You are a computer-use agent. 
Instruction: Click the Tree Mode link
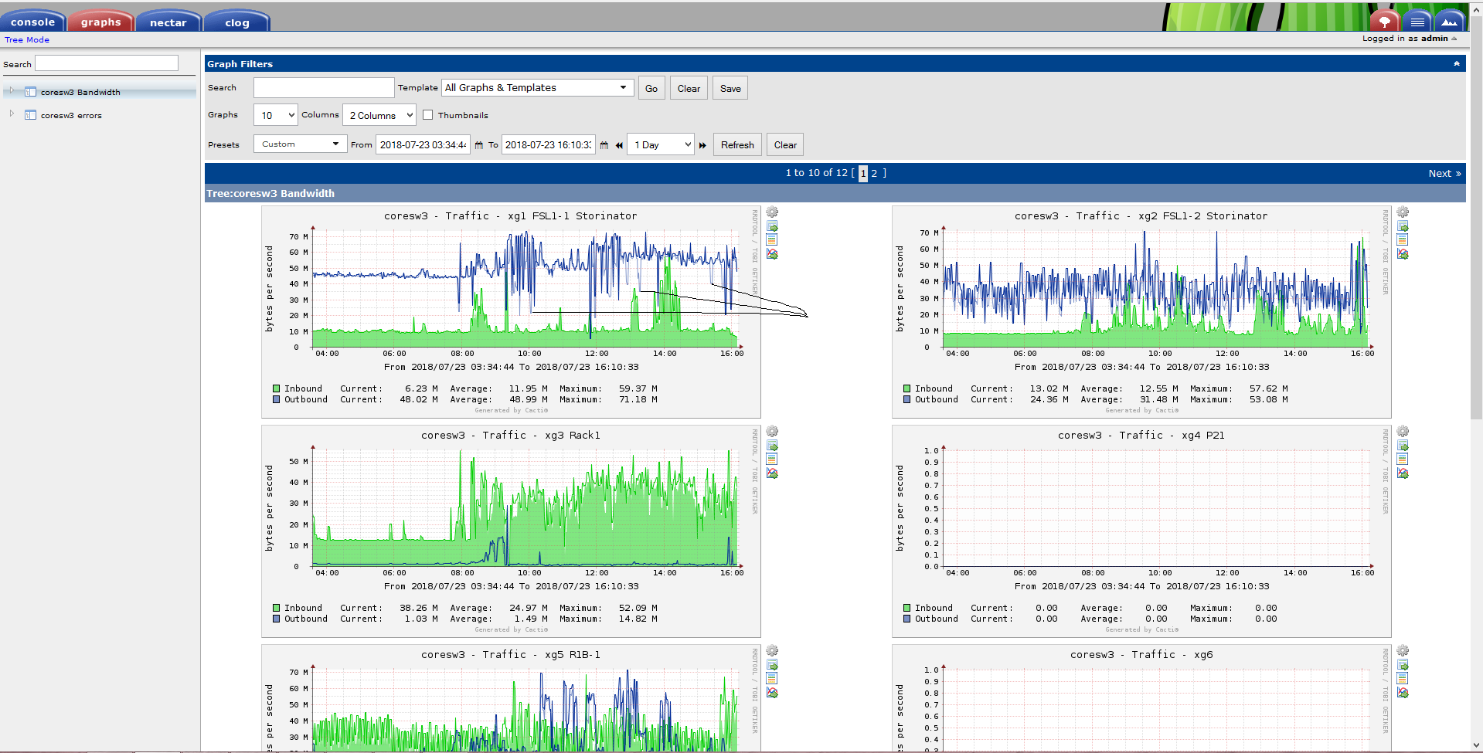[x=27, y=39]
